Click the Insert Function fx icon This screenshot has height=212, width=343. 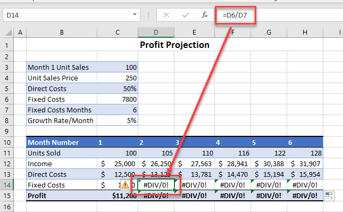coord(205,15)
